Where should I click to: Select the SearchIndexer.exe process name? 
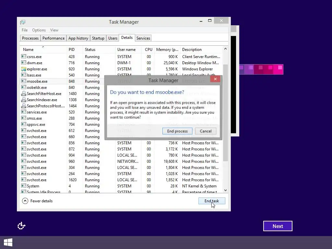pos(42,100)
